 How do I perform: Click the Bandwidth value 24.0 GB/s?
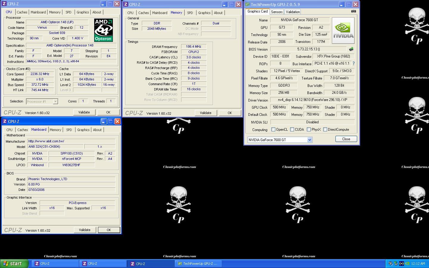339,93
